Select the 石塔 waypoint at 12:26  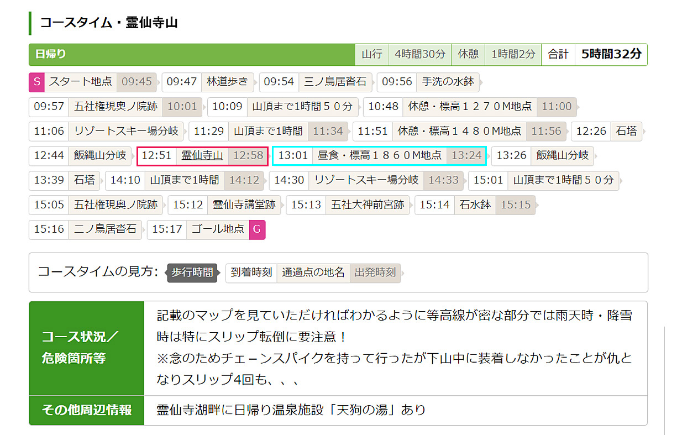pos(626,132)
